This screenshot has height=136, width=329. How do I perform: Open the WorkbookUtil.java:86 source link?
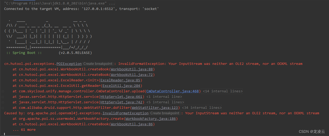132,124
